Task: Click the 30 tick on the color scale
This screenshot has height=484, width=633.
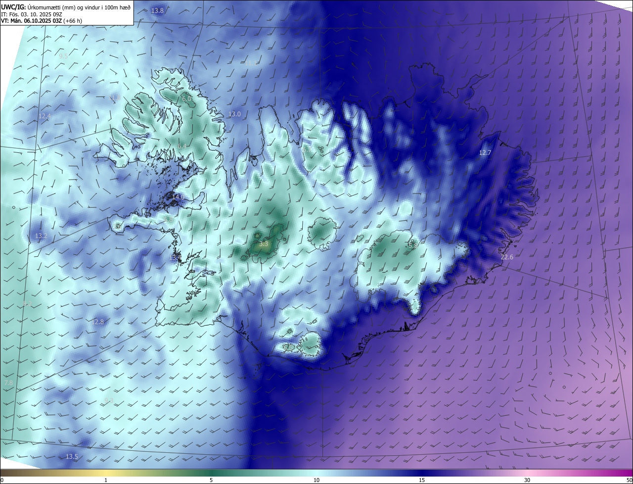Action: click(x=527, y=480)
